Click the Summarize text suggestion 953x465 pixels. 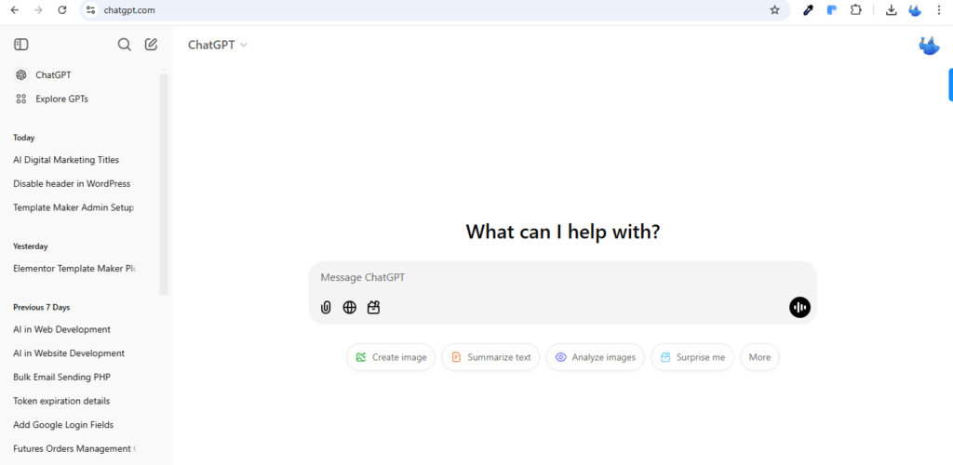point(490,357)
